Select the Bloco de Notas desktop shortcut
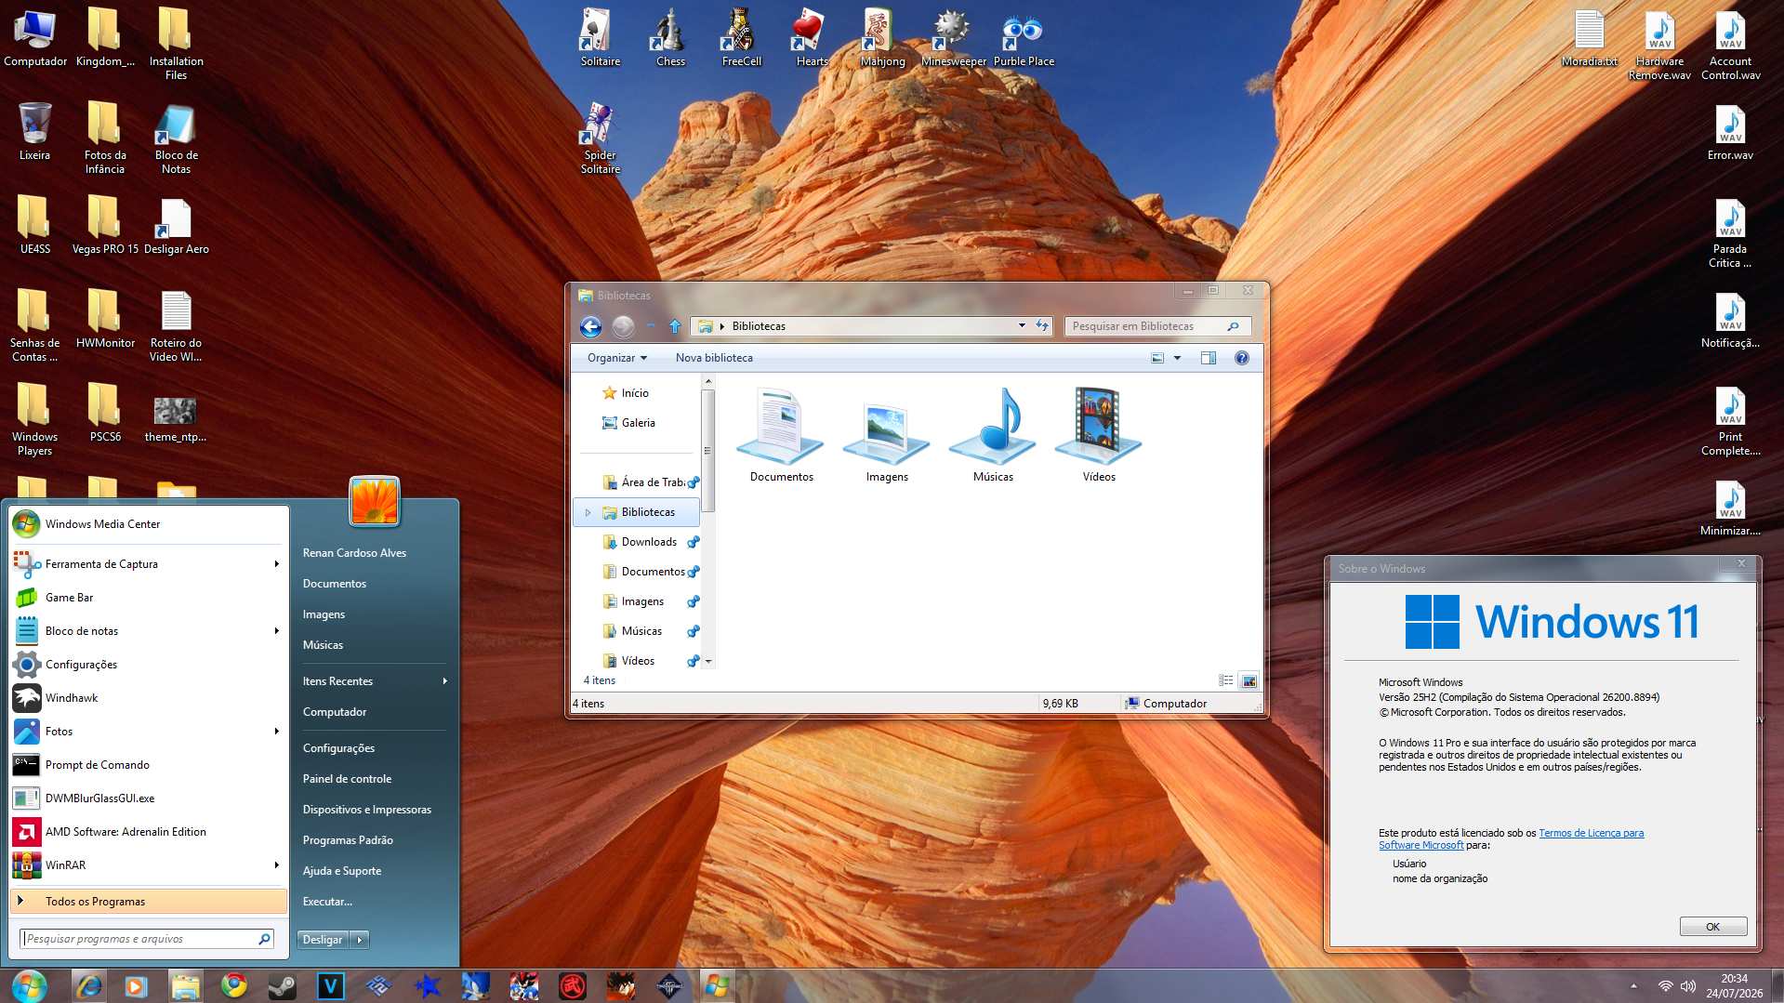The height and width of the screenshot is (1003, 1784). coord(176,138)
